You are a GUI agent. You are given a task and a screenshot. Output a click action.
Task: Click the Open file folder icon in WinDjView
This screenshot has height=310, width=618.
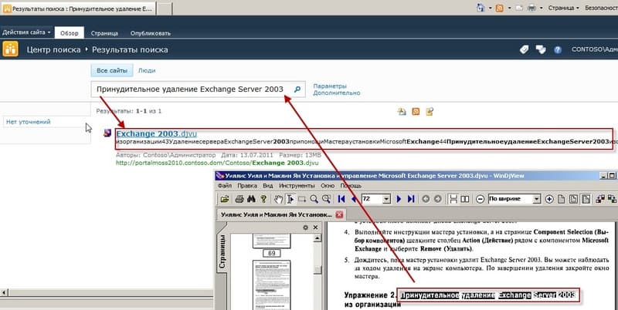click(225, 199)
